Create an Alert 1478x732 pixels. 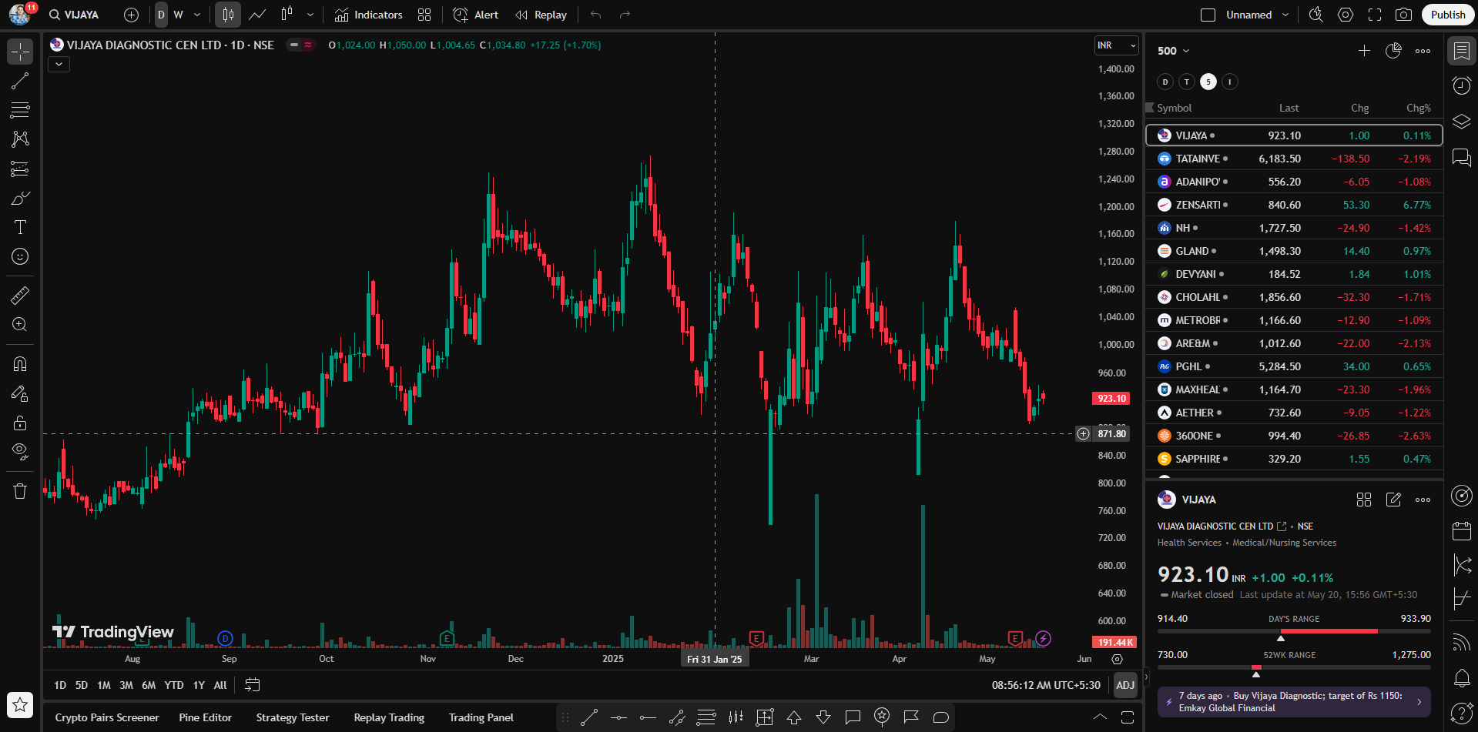(x=476, y=15)
